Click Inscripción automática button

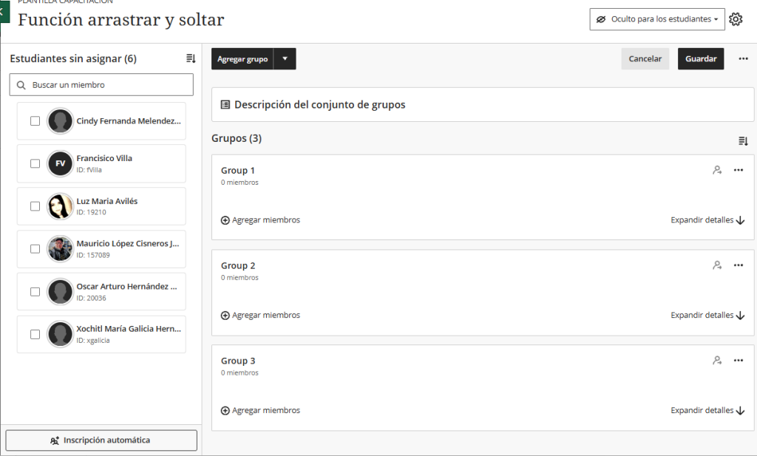tap(101, 440)
